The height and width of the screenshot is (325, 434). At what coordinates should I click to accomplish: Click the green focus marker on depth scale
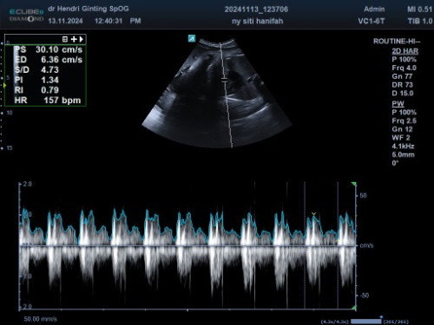click(x=4, y=86)
